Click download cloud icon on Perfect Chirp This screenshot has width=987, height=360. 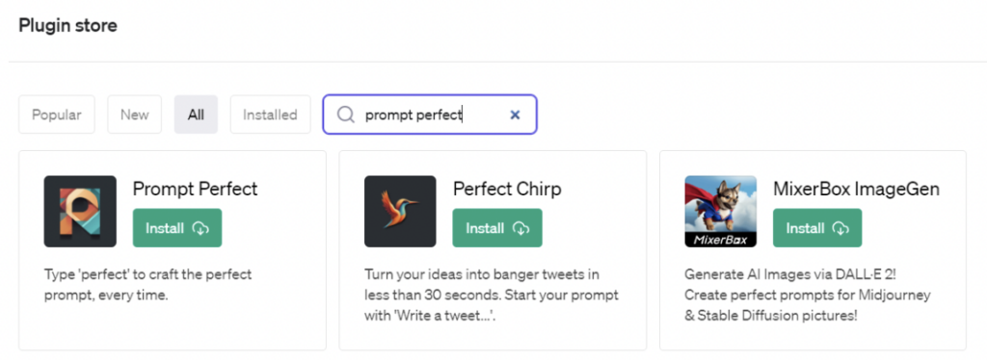520,228
